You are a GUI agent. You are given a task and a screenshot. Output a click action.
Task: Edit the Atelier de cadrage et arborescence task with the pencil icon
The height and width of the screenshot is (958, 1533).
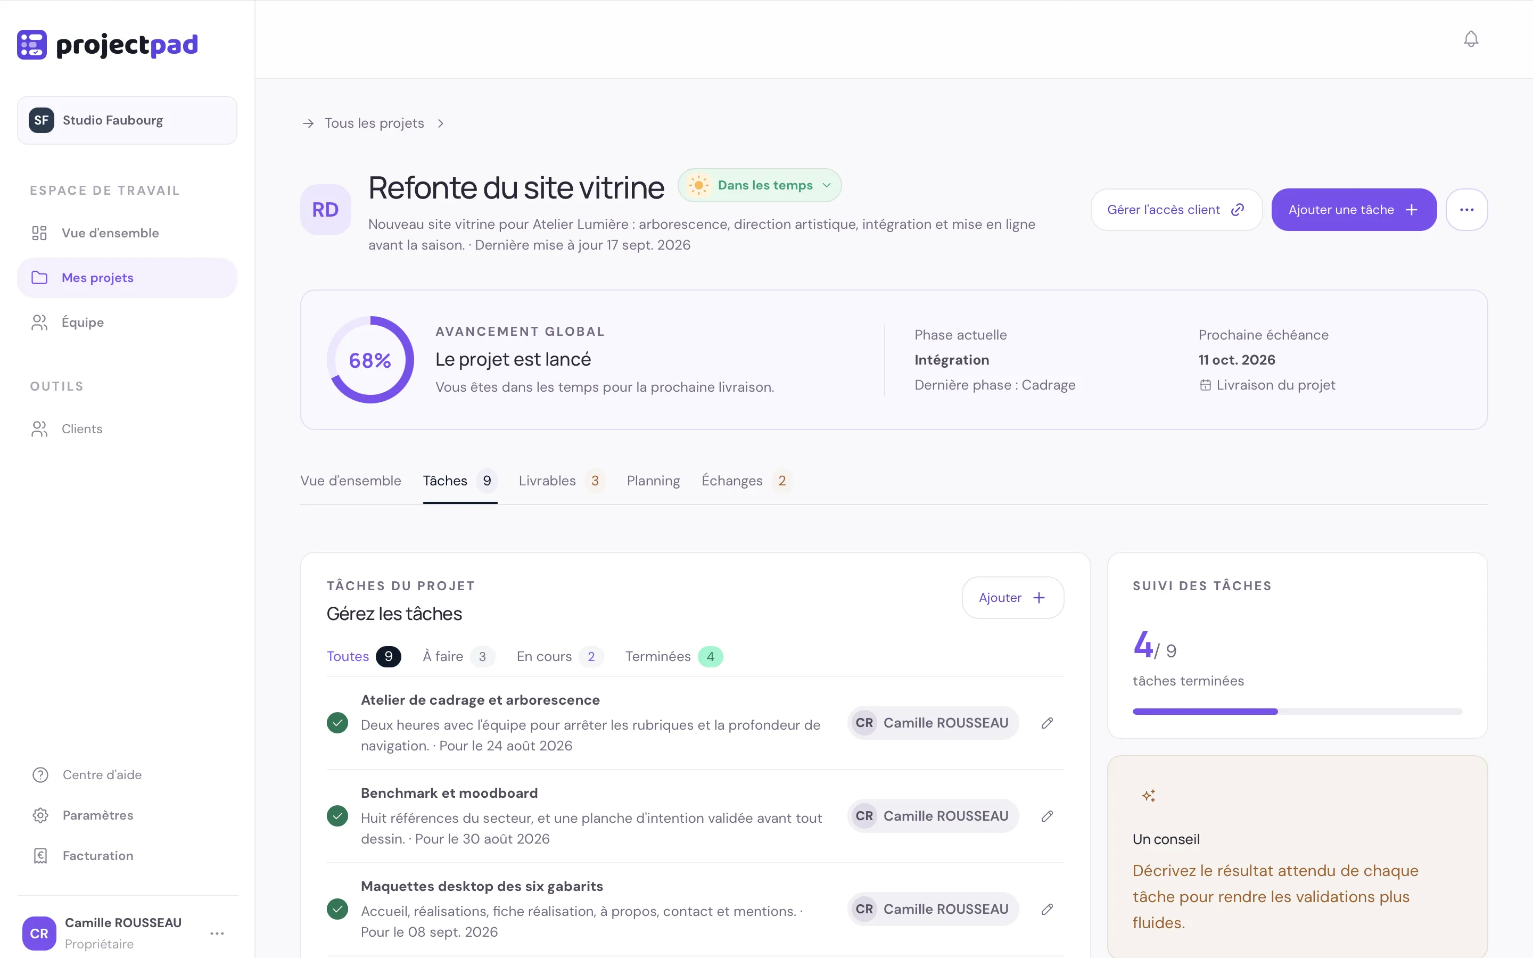coord(1047,723)
